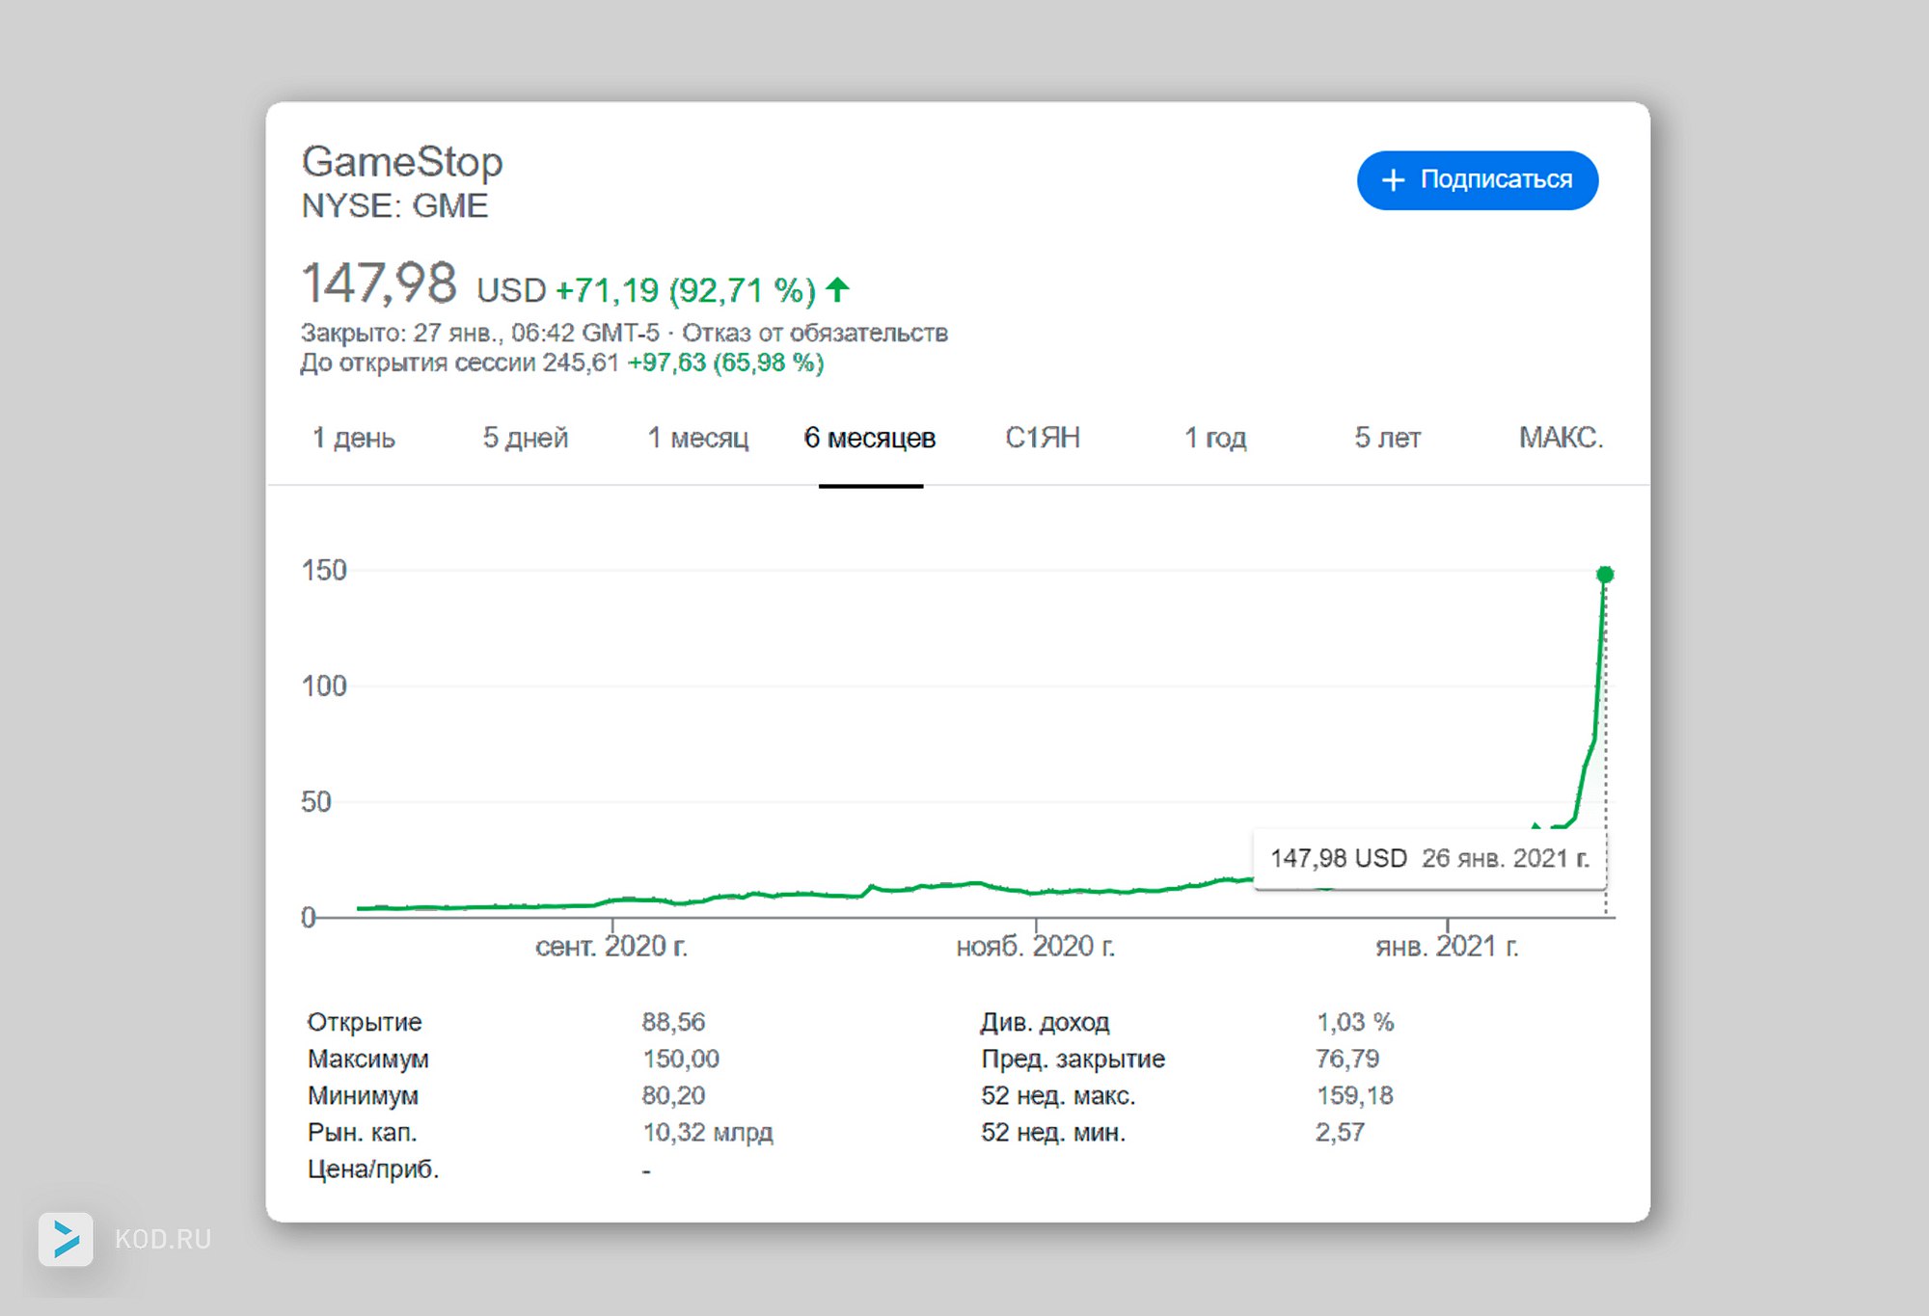Open the МАКС. chart range
Viewport: 1929px width, 1316px height.
[1560, 438]
